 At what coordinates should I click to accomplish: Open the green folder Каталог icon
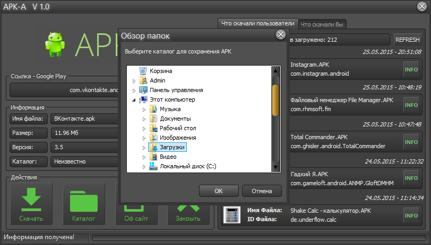click(83, 202)
